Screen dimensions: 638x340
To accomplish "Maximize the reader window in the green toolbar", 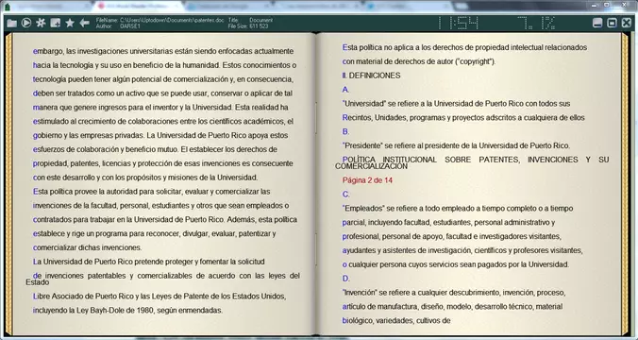I will (612, 23).
